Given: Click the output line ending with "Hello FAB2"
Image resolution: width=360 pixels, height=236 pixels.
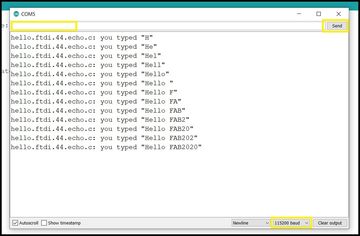Looking at the screenshot, I should click(x=100, y=120).
